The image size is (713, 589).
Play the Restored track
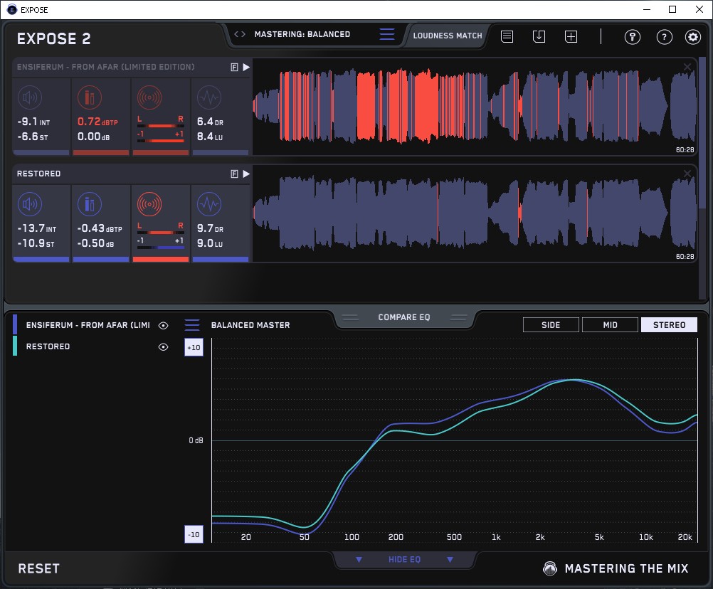(246, 174)
